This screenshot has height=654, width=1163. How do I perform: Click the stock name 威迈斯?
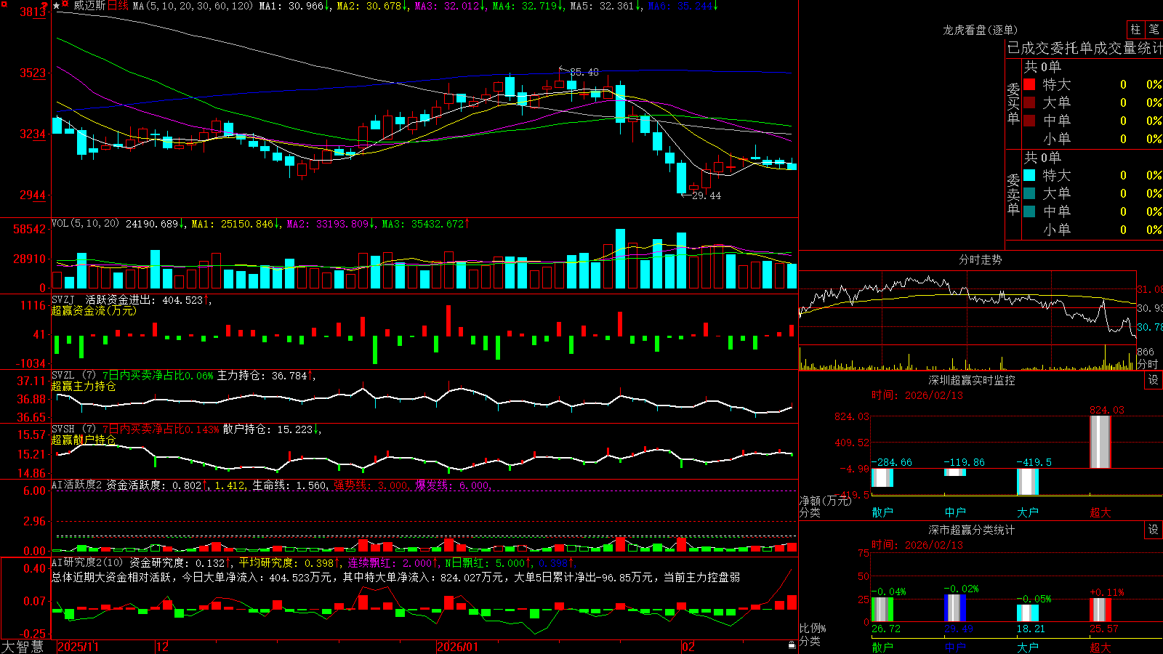[x=89, y=6]
